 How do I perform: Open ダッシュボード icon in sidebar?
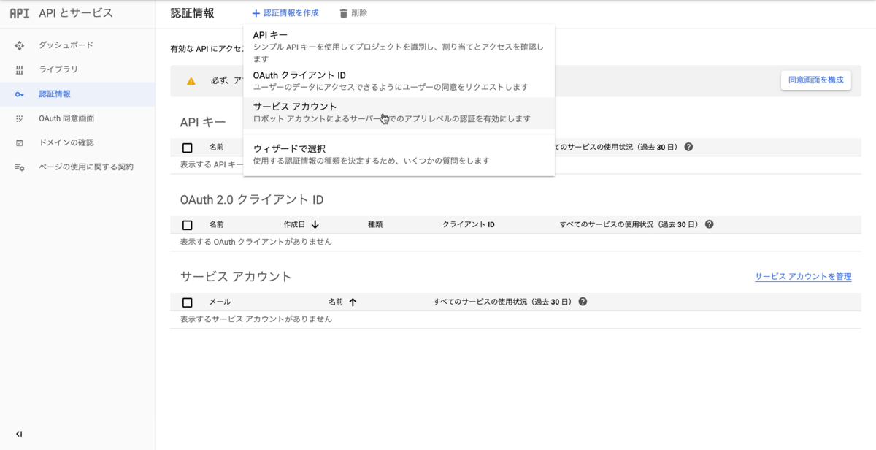click(x=20, y=45)
